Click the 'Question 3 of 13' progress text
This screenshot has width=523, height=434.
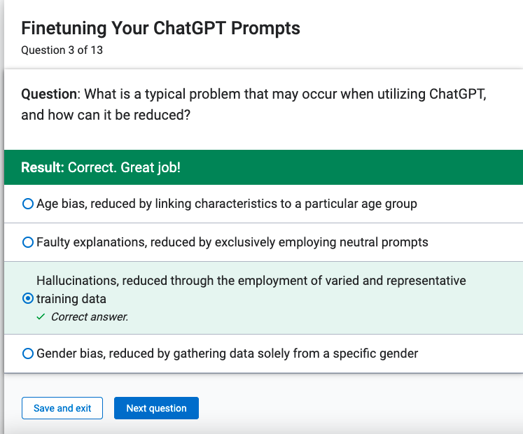(x=62, y=50)
